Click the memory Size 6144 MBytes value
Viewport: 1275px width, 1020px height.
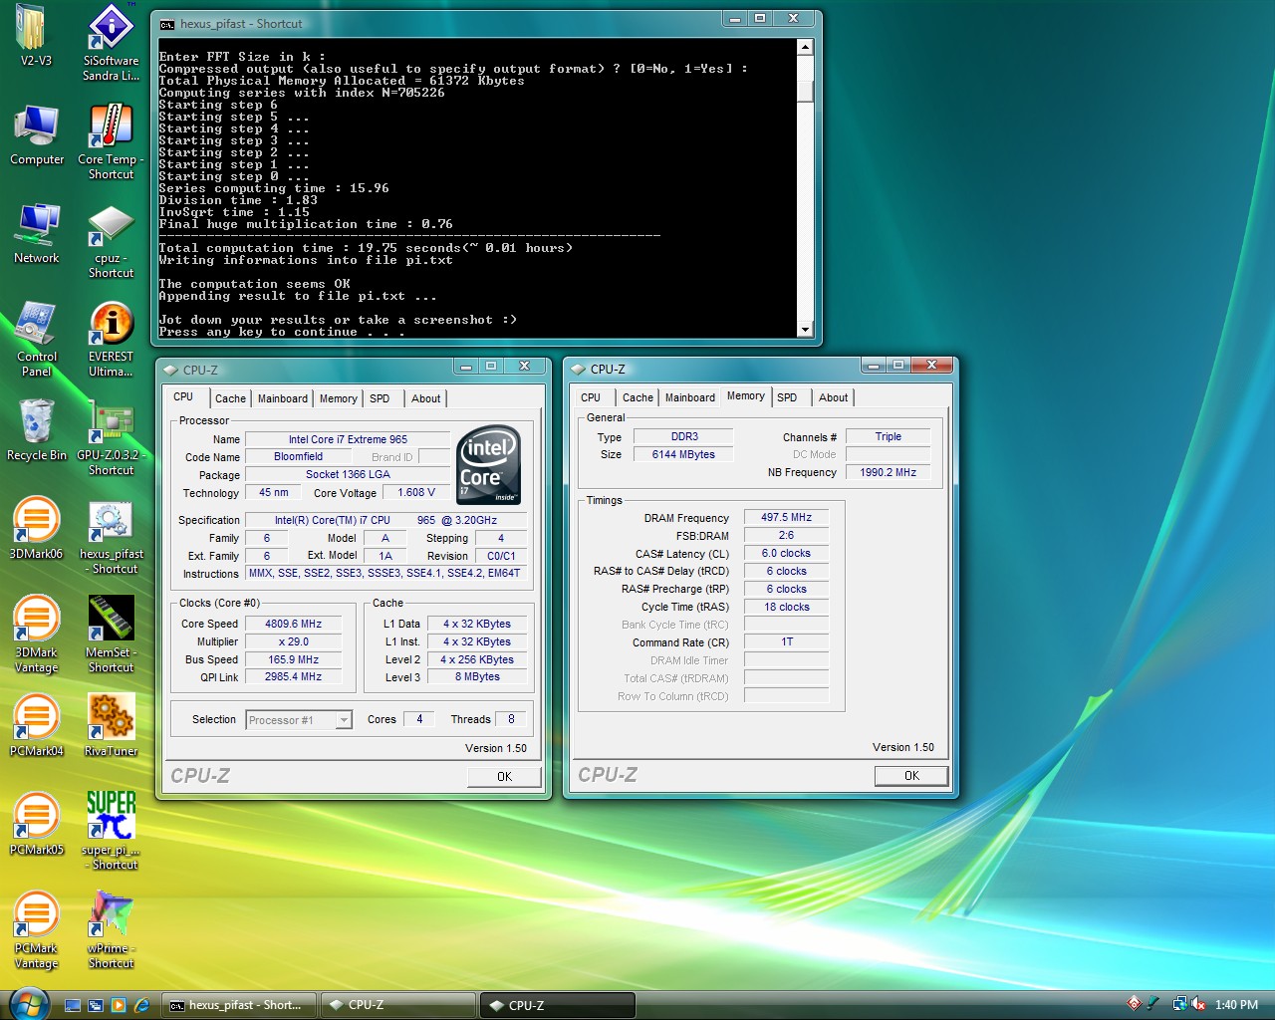pos(683,454)
